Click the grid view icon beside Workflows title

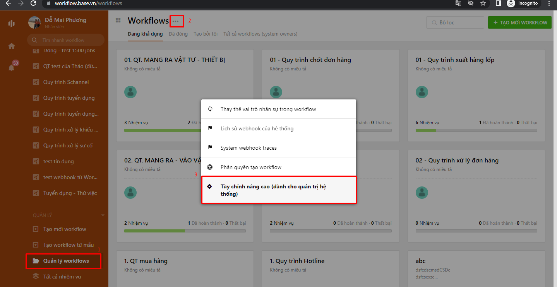coord(118,20)
